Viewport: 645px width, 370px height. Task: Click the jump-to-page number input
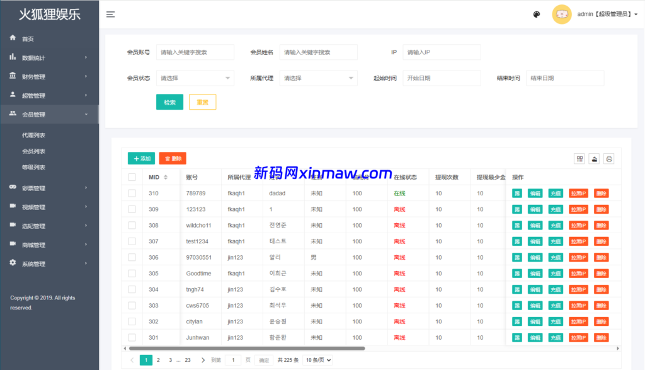pyautogui.click(x=233, y=360)
